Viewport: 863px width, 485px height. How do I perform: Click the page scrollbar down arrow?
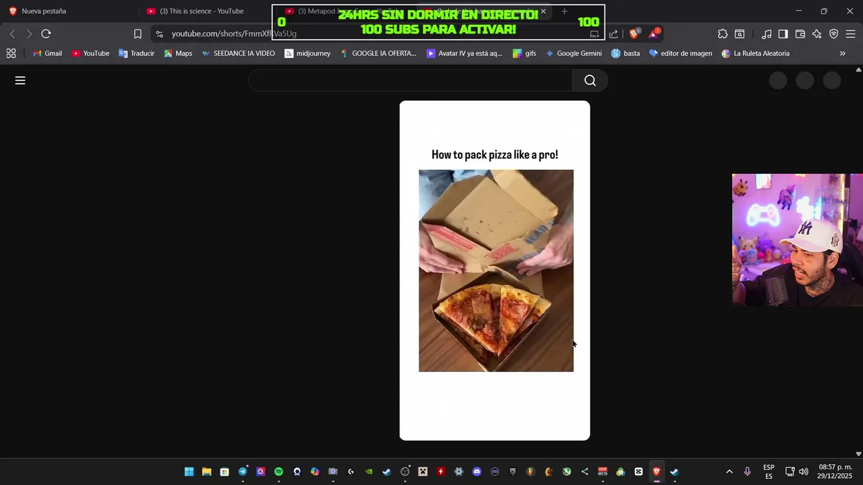click(858, 454)
